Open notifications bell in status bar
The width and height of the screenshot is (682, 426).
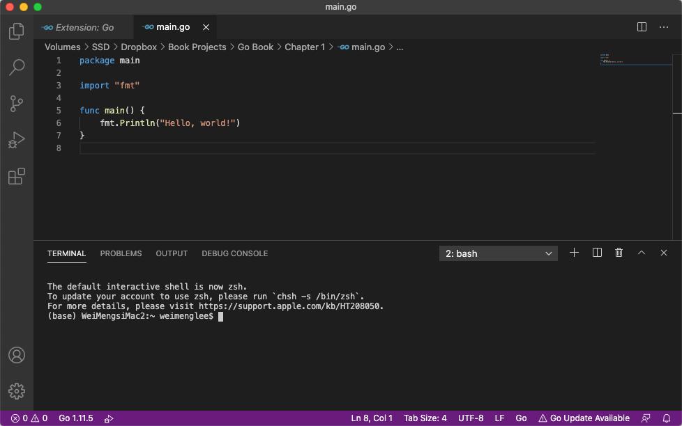[x=667, y=418]
